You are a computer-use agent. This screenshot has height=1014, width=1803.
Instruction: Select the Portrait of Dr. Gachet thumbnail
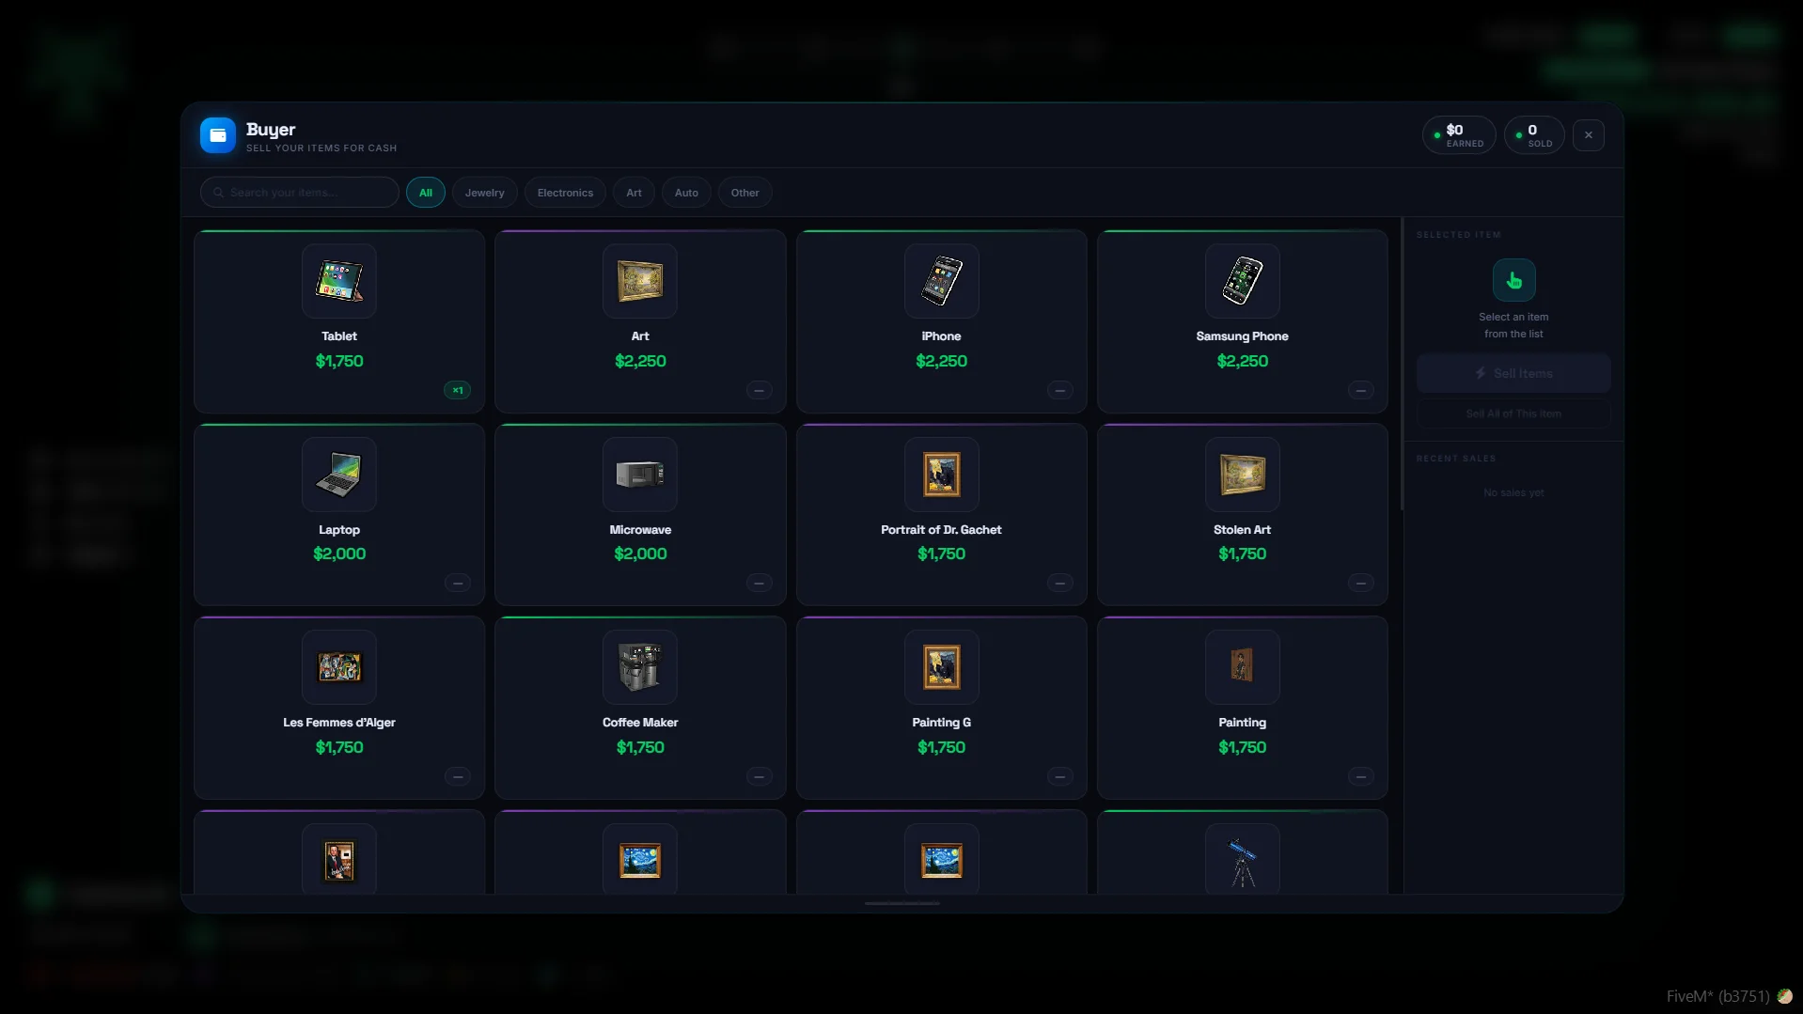click(941, 475)
